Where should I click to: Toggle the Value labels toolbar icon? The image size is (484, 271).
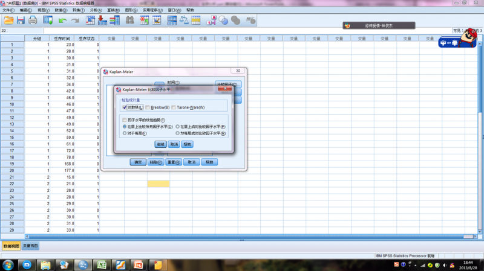pyautogui.click(x=211, y=21)
